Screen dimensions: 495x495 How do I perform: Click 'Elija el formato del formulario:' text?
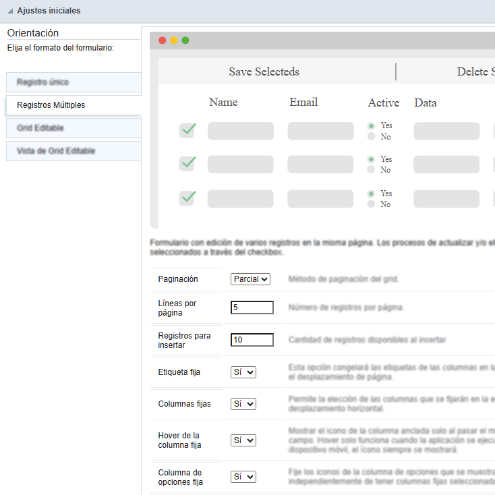click(x=61, y=48)
